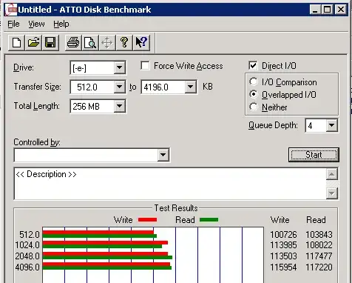Image resolution: width=352 pixels, height=283 pixels.
Task: Click the Description scrollbar down arrow
Action: click(x=332, y=193)
